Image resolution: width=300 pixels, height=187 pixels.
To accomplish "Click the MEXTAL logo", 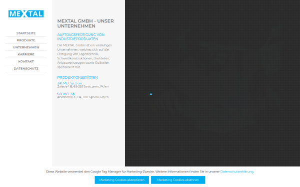I will 26,14.
